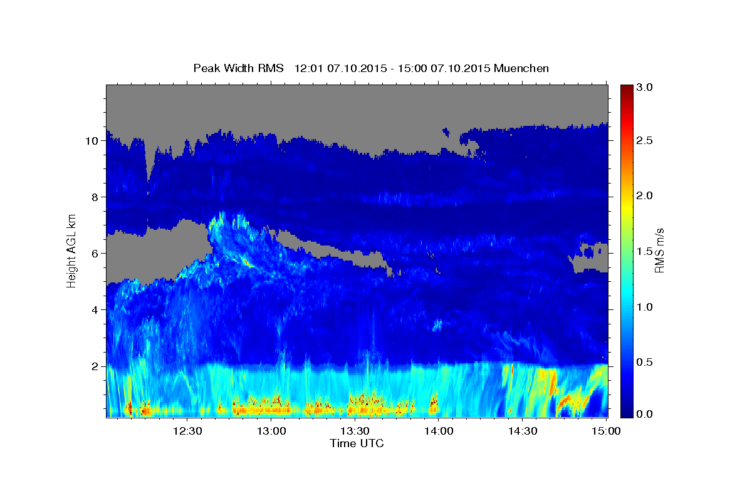Click the colorbar value 0.5

[x=645, y=362]
